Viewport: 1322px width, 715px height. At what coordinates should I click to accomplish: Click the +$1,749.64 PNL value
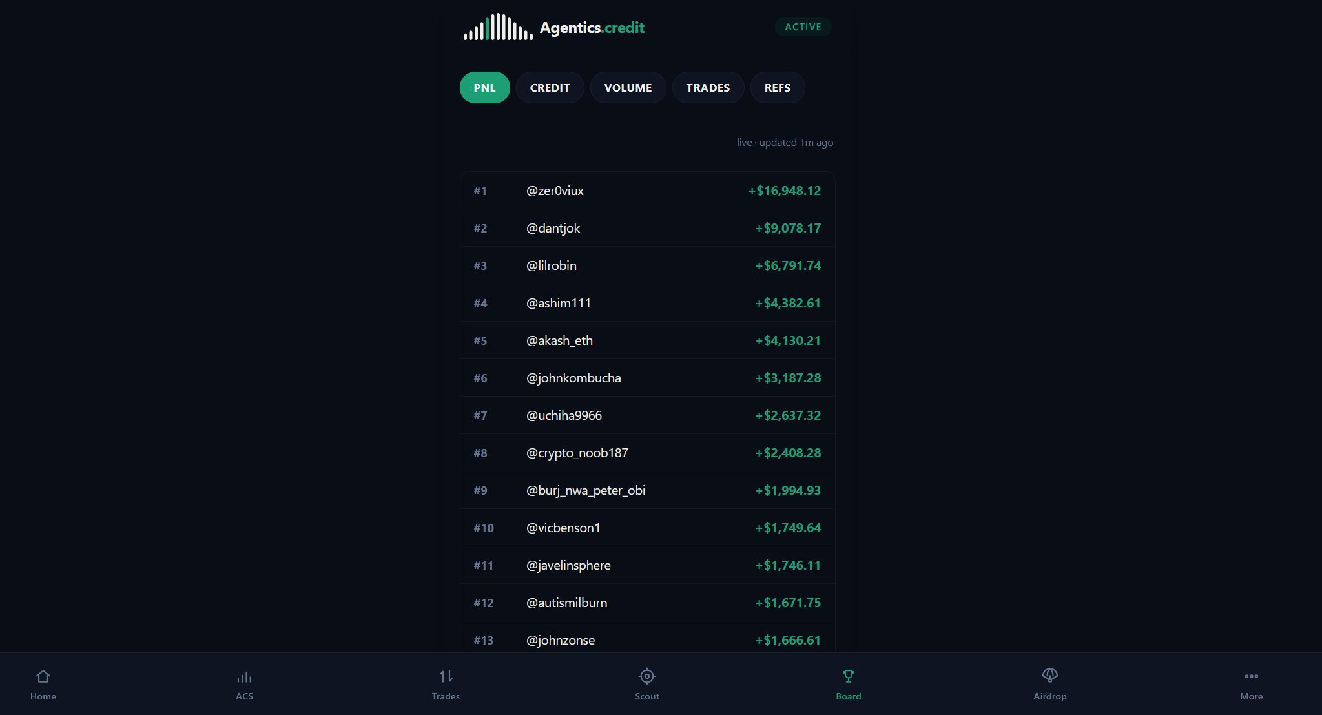point(788,528)
